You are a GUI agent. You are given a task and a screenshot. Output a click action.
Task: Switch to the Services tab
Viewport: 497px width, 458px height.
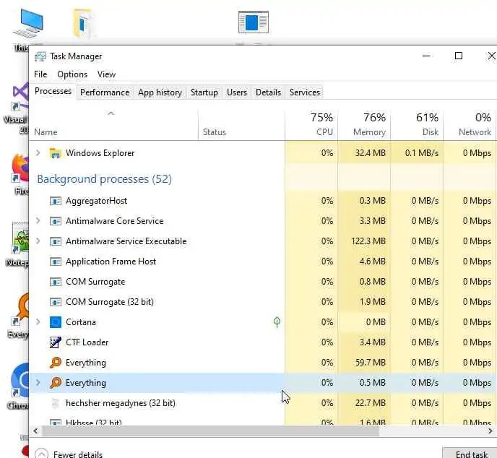tap(305, 92)
